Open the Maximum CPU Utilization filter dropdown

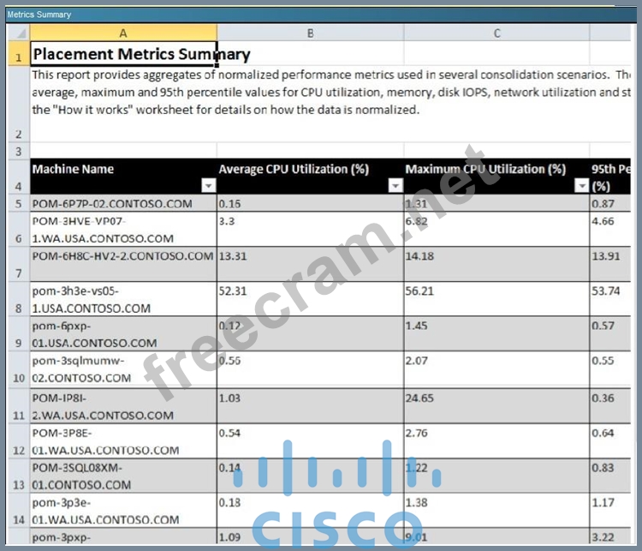[581, 186]
